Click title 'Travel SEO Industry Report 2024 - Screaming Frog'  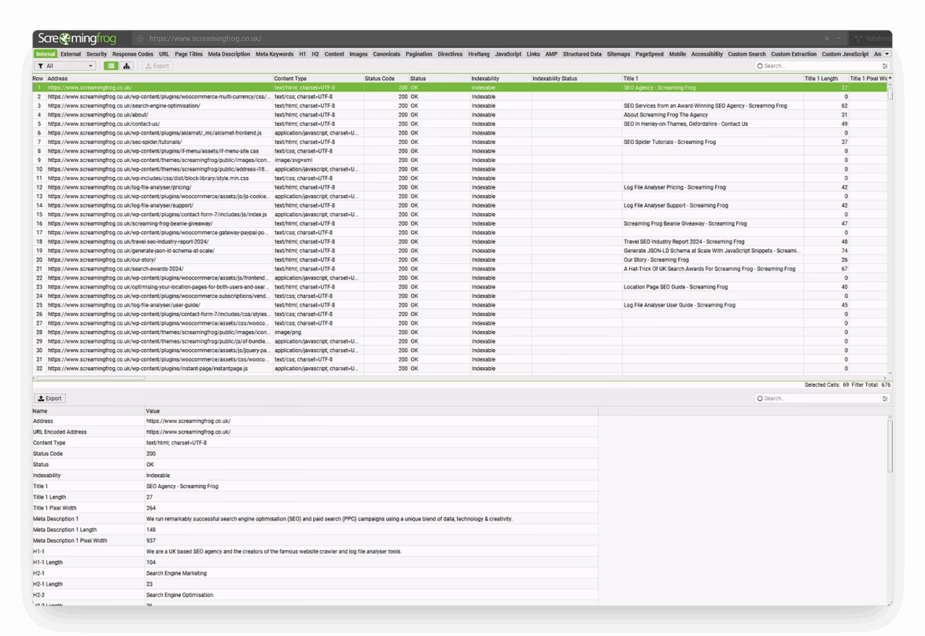tap(684, 241)
